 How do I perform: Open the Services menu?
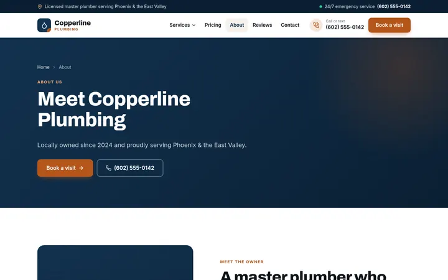click(x=182, y=25)
